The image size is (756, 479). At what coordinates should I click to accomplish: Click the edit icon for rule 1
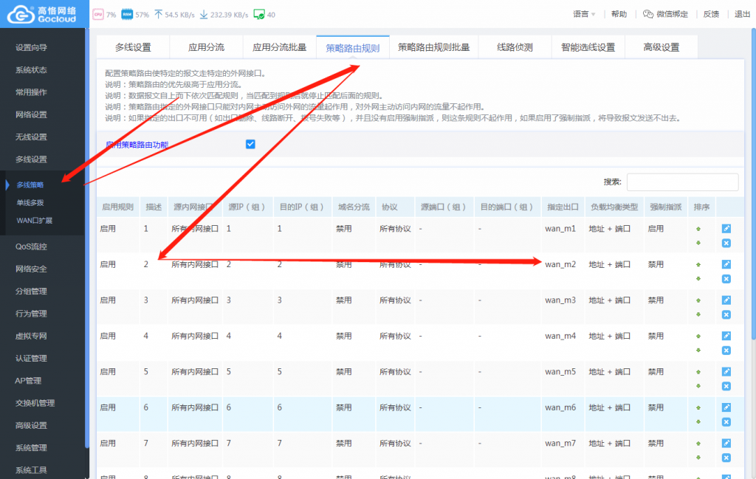(726, 230)
